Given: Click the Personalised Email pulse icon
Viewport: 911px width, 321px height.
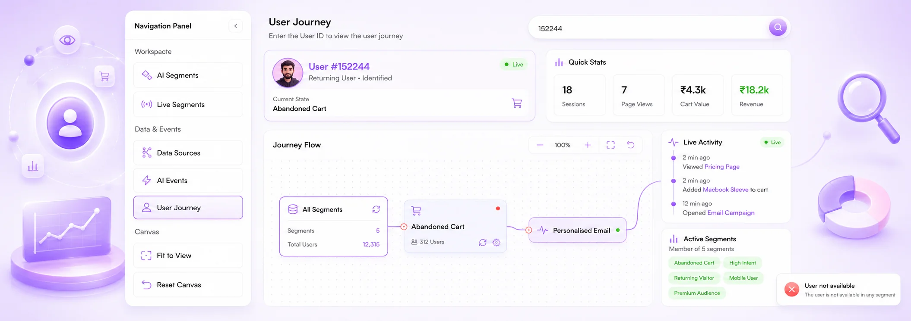Looking at the screenshot, I should 543,231.
